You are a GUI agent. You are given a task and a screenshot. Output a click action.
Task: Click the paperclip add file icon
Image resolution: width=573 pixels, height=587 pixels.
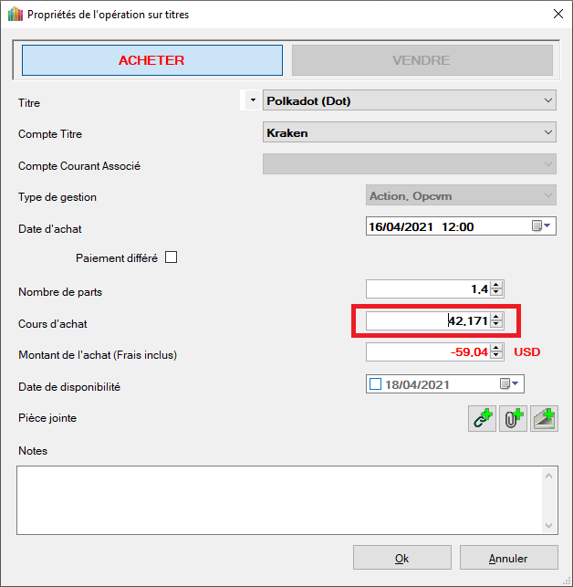(x=513, y=419)
